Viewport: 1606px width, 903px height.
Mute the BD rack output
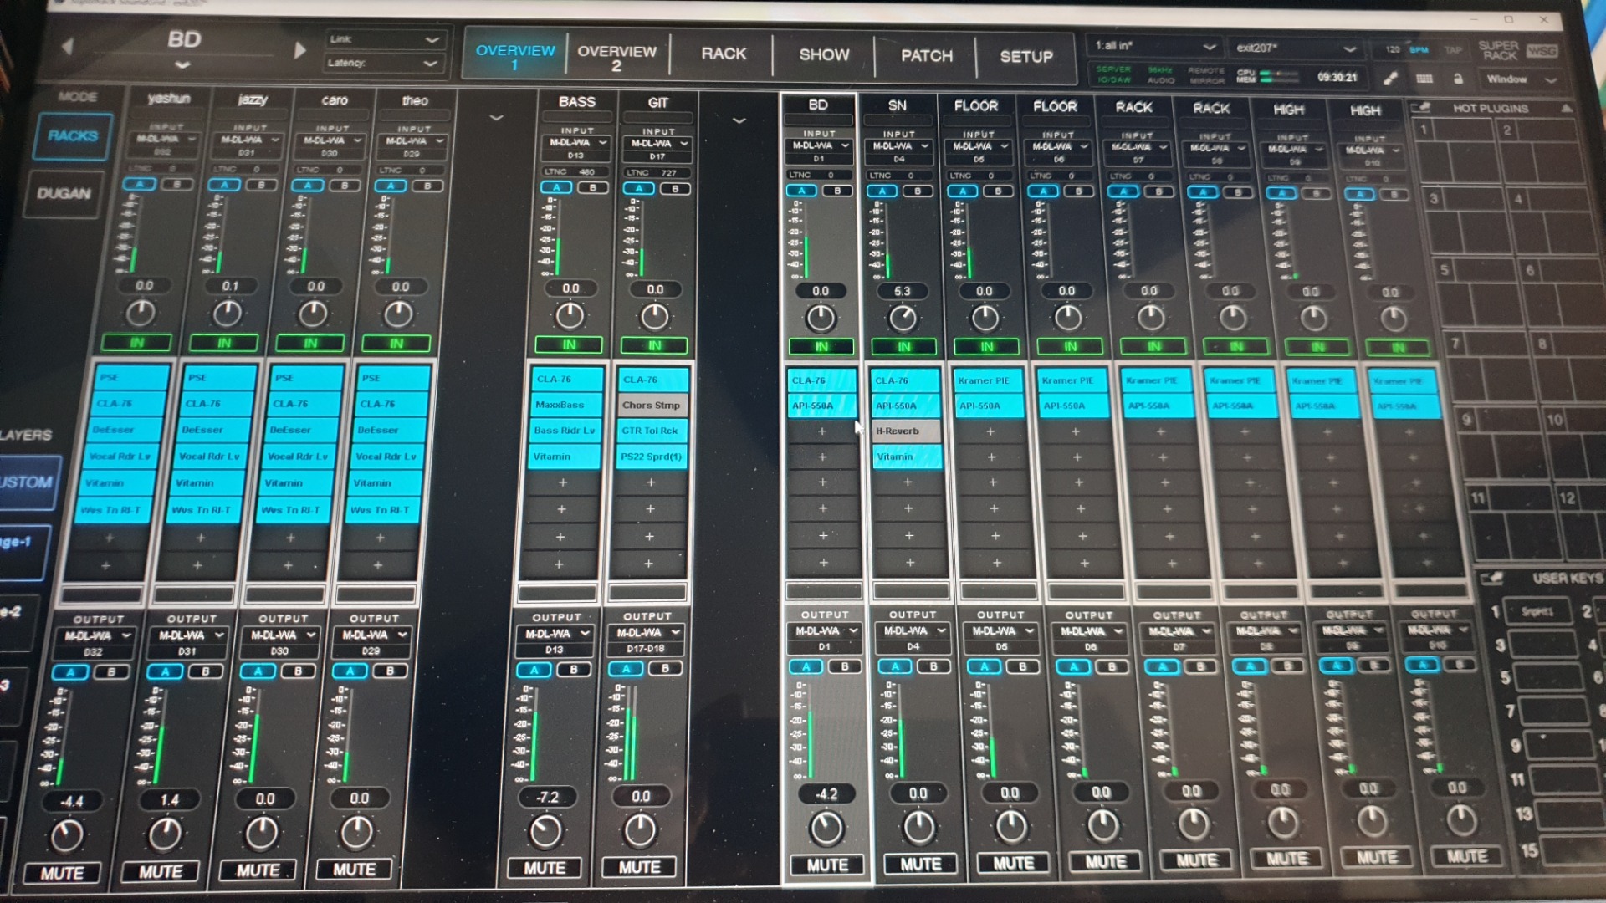(x=826, y=865)
